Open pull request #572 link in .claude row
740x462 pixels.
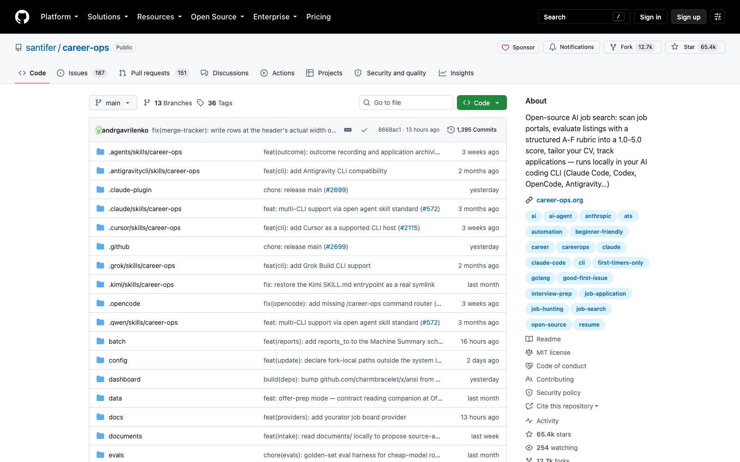coord(430,209)
